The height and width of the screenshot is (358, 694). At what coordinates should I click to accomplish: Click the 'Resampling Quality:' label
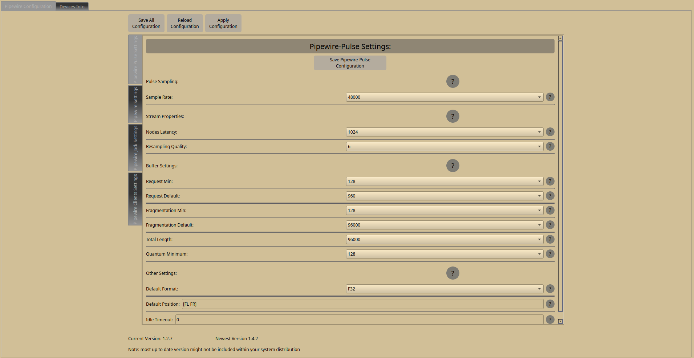[166, 146]
